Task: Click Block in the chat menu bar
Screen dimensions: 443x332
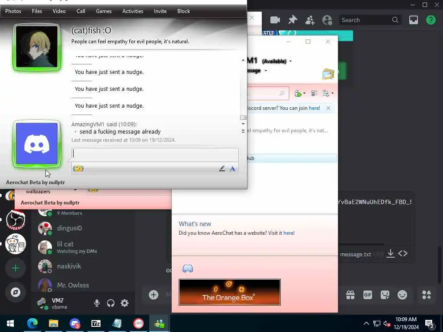Action: coord(183,11)
